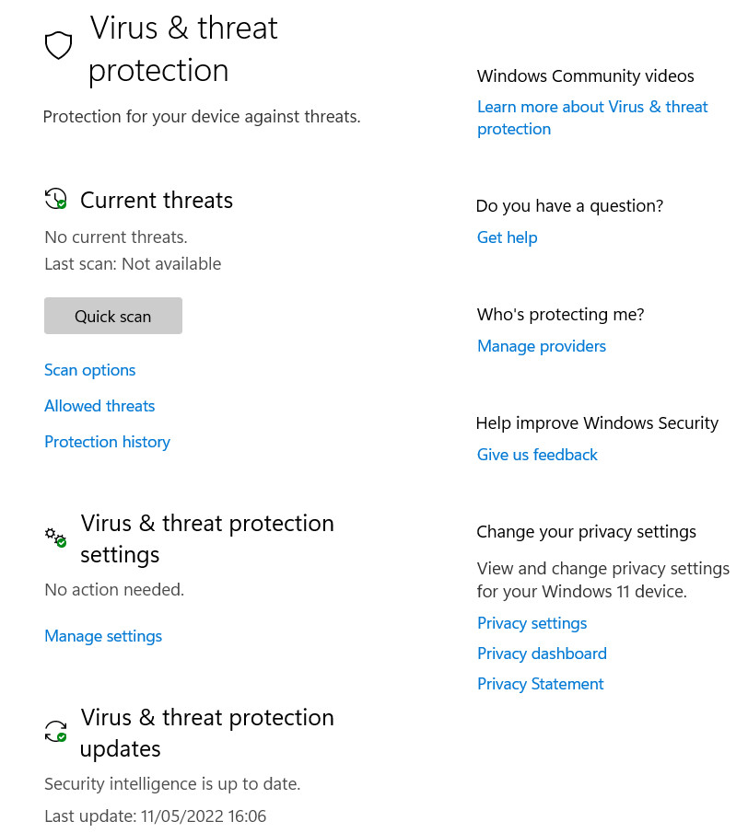Click Give us feedback link

[537, 455]
